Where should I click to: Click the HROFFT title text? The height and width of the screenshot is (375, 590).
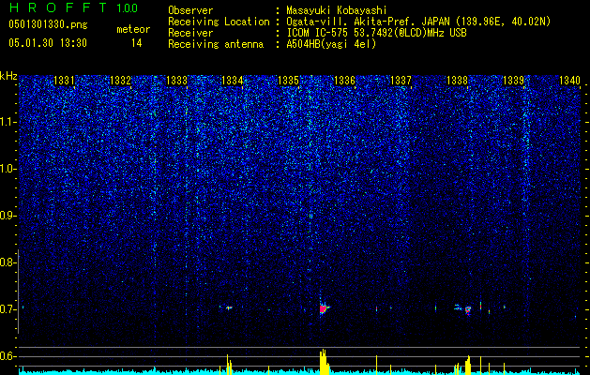tap(60, 7)
